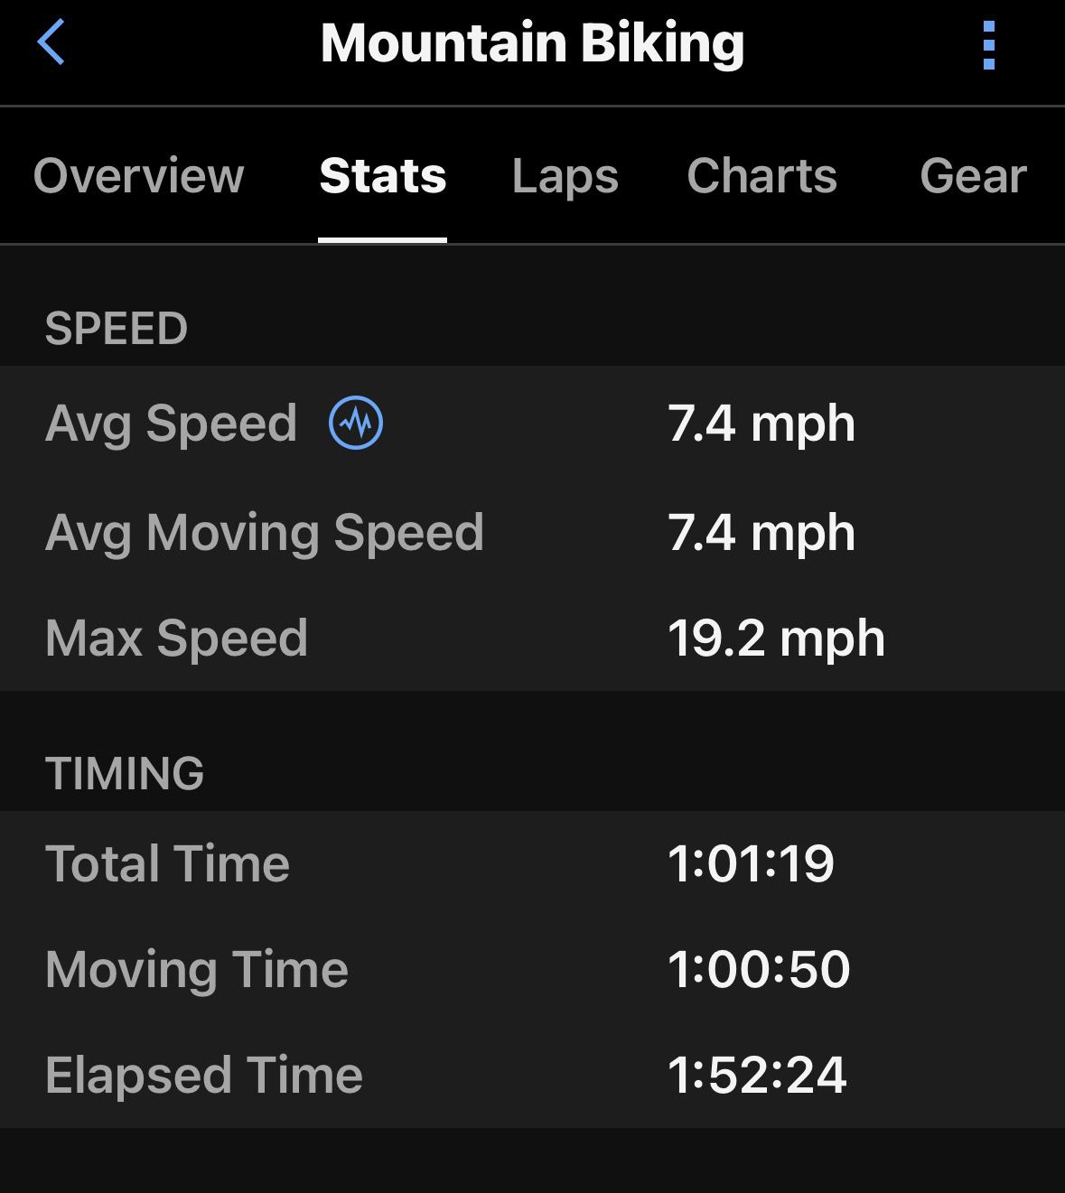Tap the Moving Time row
The height and width of the screenshot is (1193, 1065).
(x=532, y=969)
